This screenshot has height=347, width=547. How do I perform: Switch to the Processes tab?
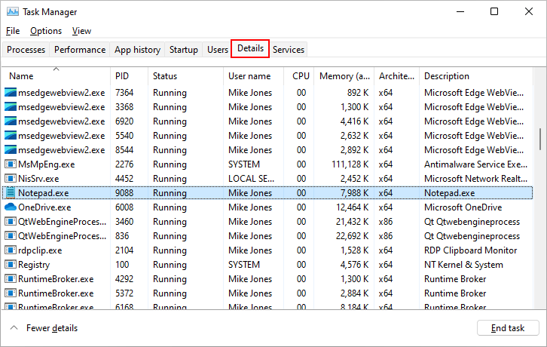(26, 50)
